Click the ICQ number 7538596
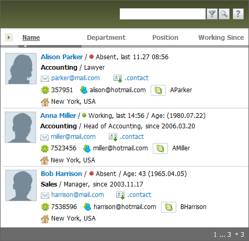Viewport: 249px width, 241px height. pos(64,207)
